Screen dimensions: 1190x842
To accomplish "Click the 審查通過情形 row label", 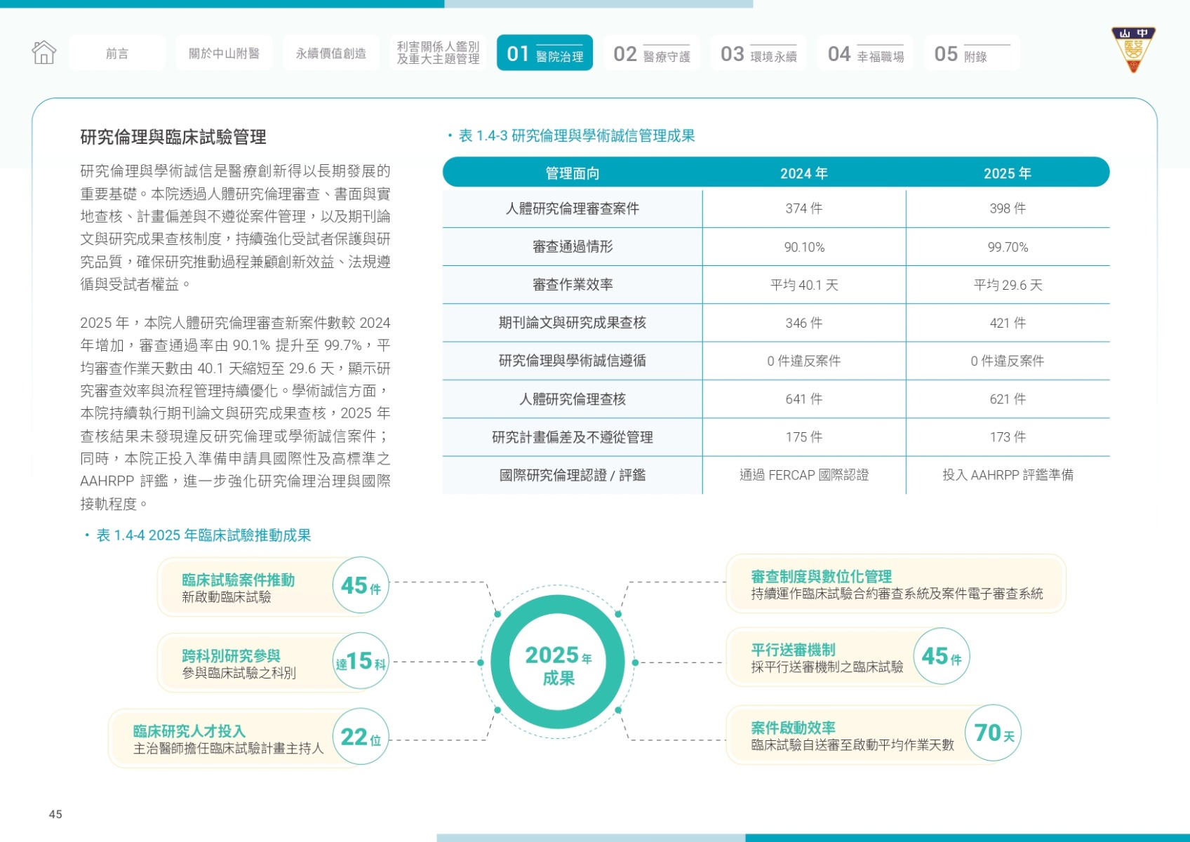I will (x=573, y=246).
